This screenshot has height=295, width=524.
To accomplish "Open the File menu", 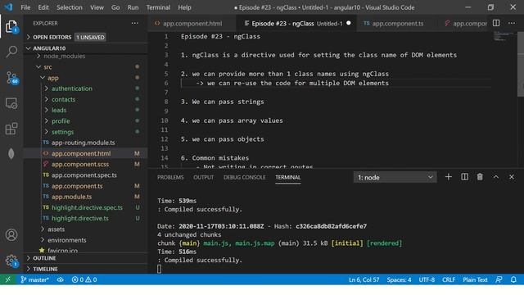I will pos(25,7).
